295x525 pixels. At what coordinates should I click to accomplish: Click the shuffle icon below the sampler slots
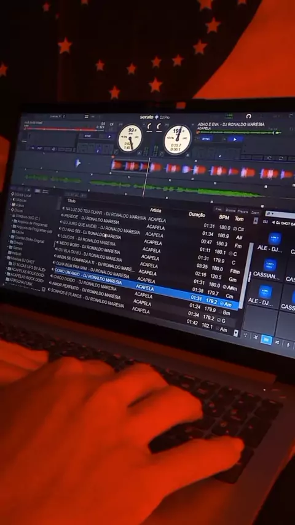[x=277, y=342]
